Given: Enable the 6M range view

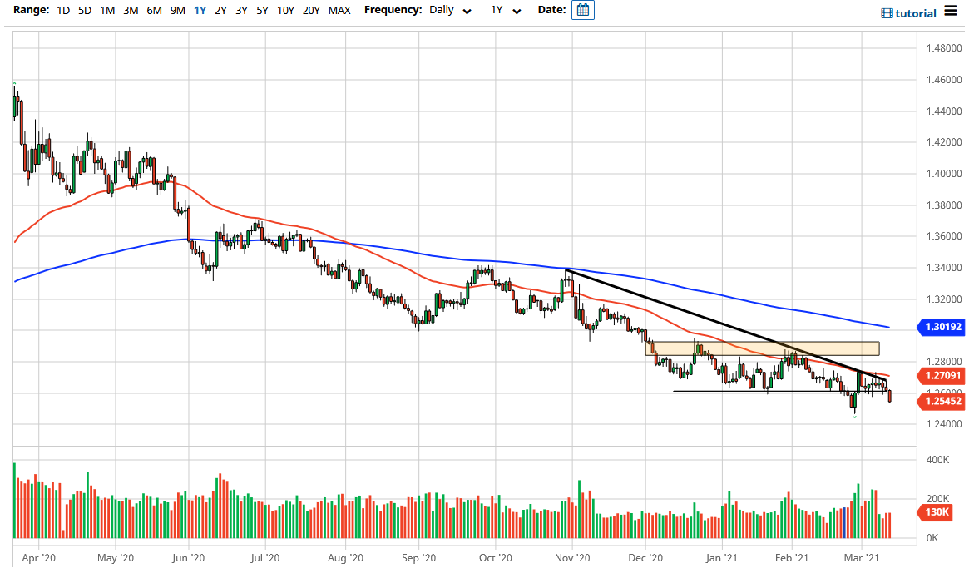Looking at the screenshot, I should click(x=154, y=12).
